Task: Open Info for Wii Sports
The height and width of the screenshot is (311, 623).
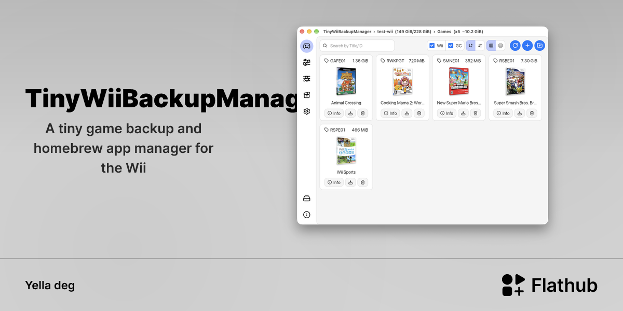Action: tap(333, 182)
